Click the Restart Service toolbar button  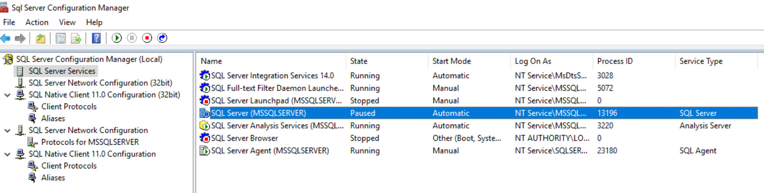click(162, 38)
